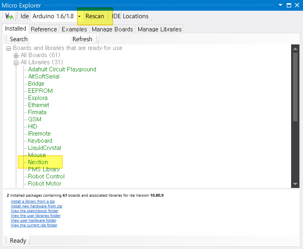Click 'Boards and libraries that are ready for use'

tap(68, 48)
